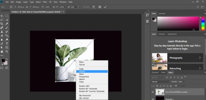The width and height of the screenshot is (206, 100).
Task: Hide the Rectangle 1 layer
Action: tap(153, 99)
